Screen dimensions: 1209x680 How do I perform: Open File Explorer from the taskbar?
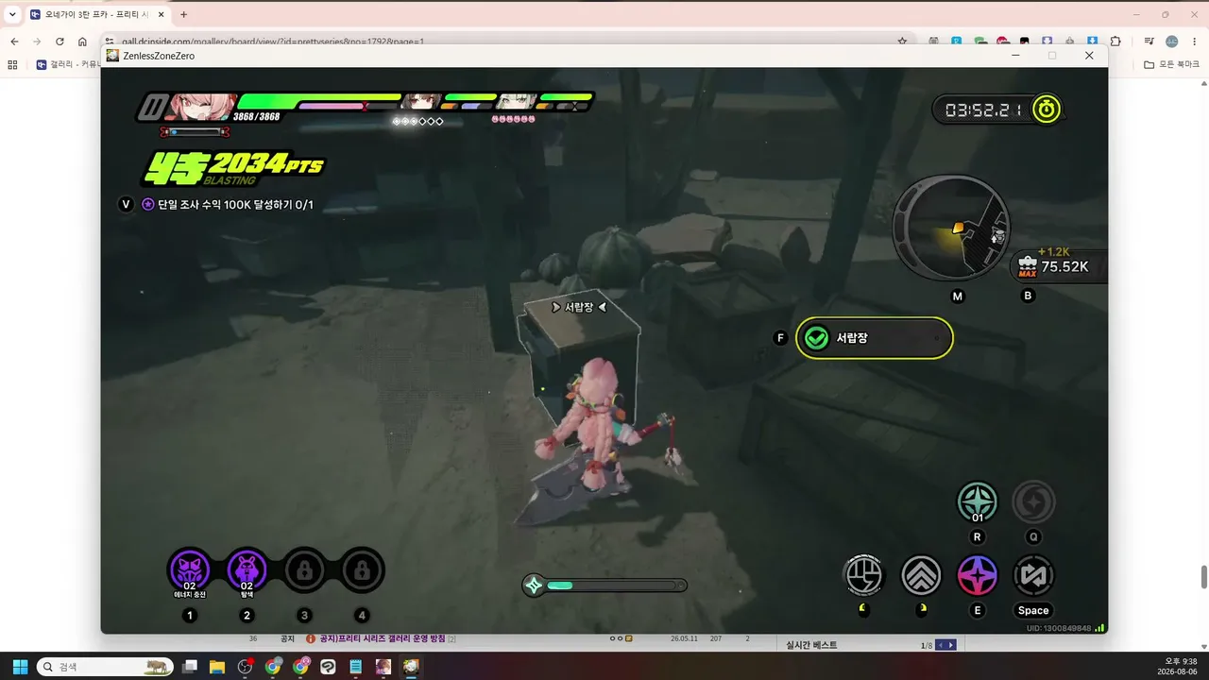(x=217, y=667)
